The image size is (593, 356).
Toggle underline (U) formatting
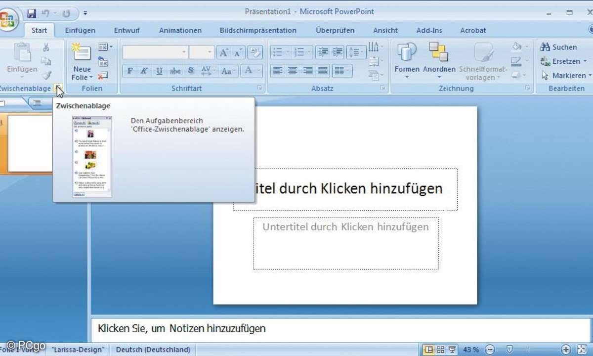click(x=159, y=71)
